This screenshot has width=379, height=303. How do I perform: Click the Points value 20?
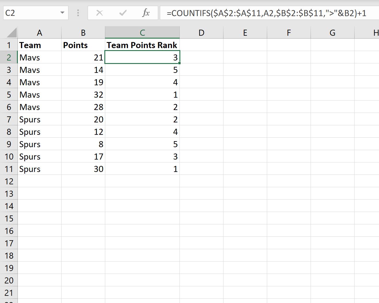[83, 119]
